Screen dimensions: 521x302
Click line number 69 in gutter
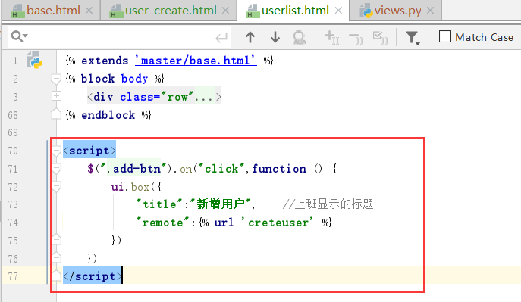tap(13, 132)
